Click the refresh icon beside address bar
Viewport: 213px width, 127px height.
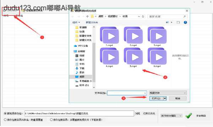(x=143, y=17)
